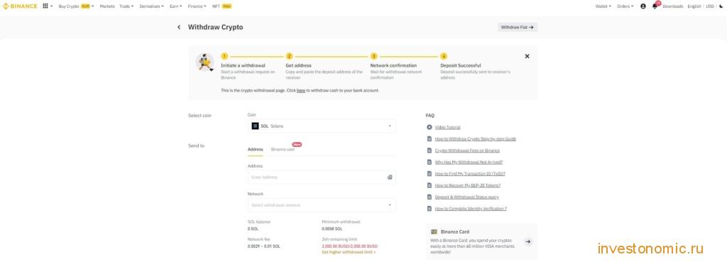Click the SOL coin logo

255,126
